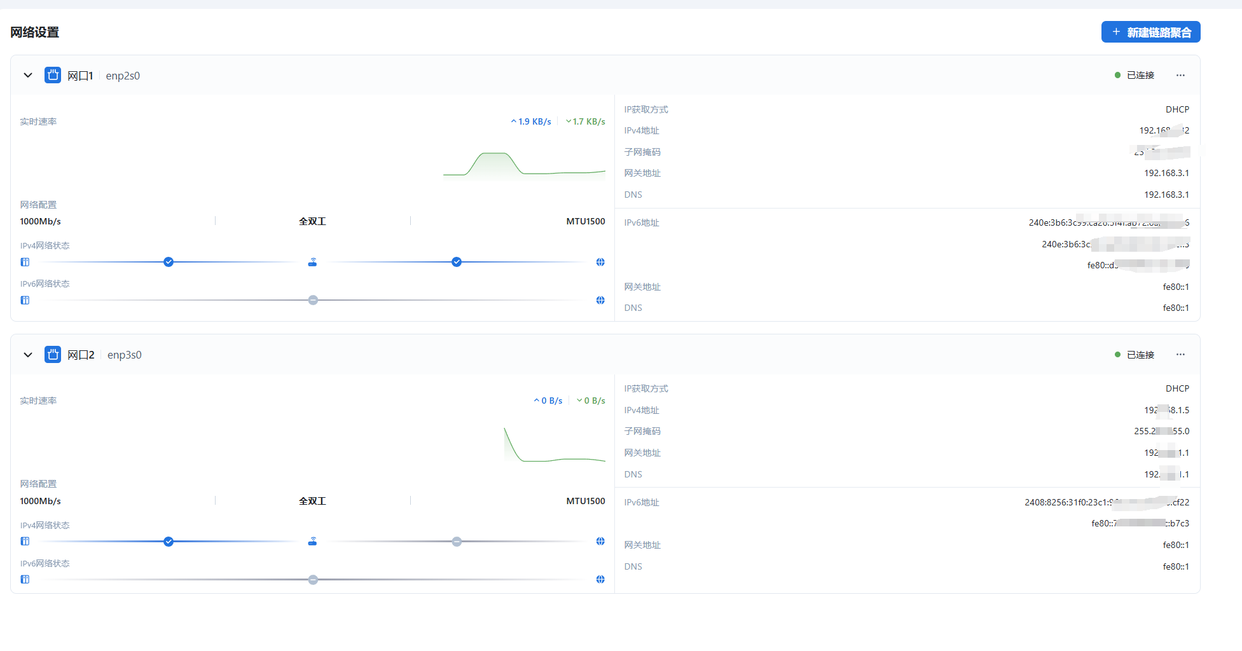Screen dimensions: 1242x651
Task: Click the globe icon in 网口1 IPv4 status
Action: pyautogui.click(x=600, y=262)
